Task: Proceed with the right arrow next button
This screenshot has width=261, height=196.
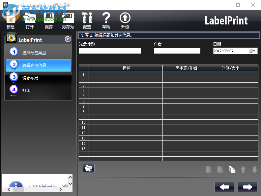Action: 247,187
